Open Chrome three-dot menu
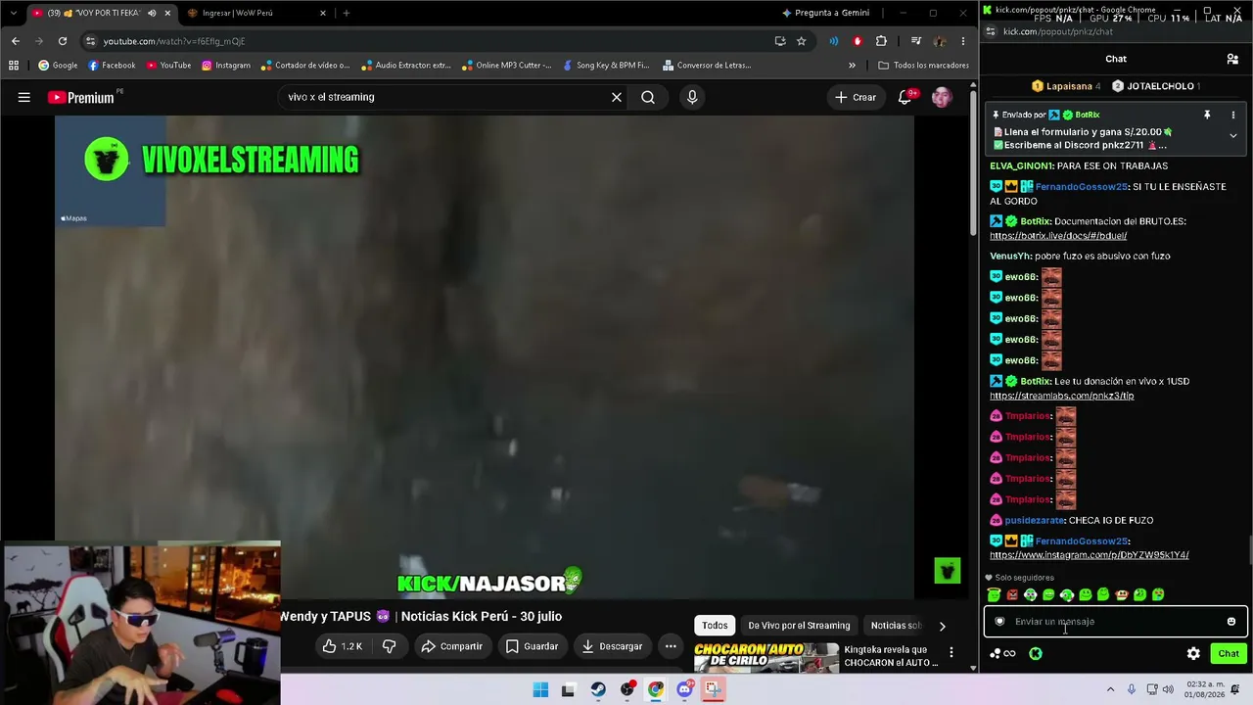 (x=963, y=41)
